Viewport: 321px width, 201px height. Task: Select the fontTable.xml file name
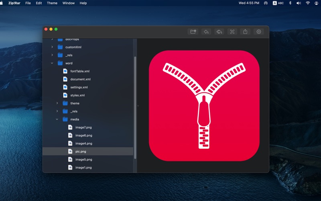(80, 71)
